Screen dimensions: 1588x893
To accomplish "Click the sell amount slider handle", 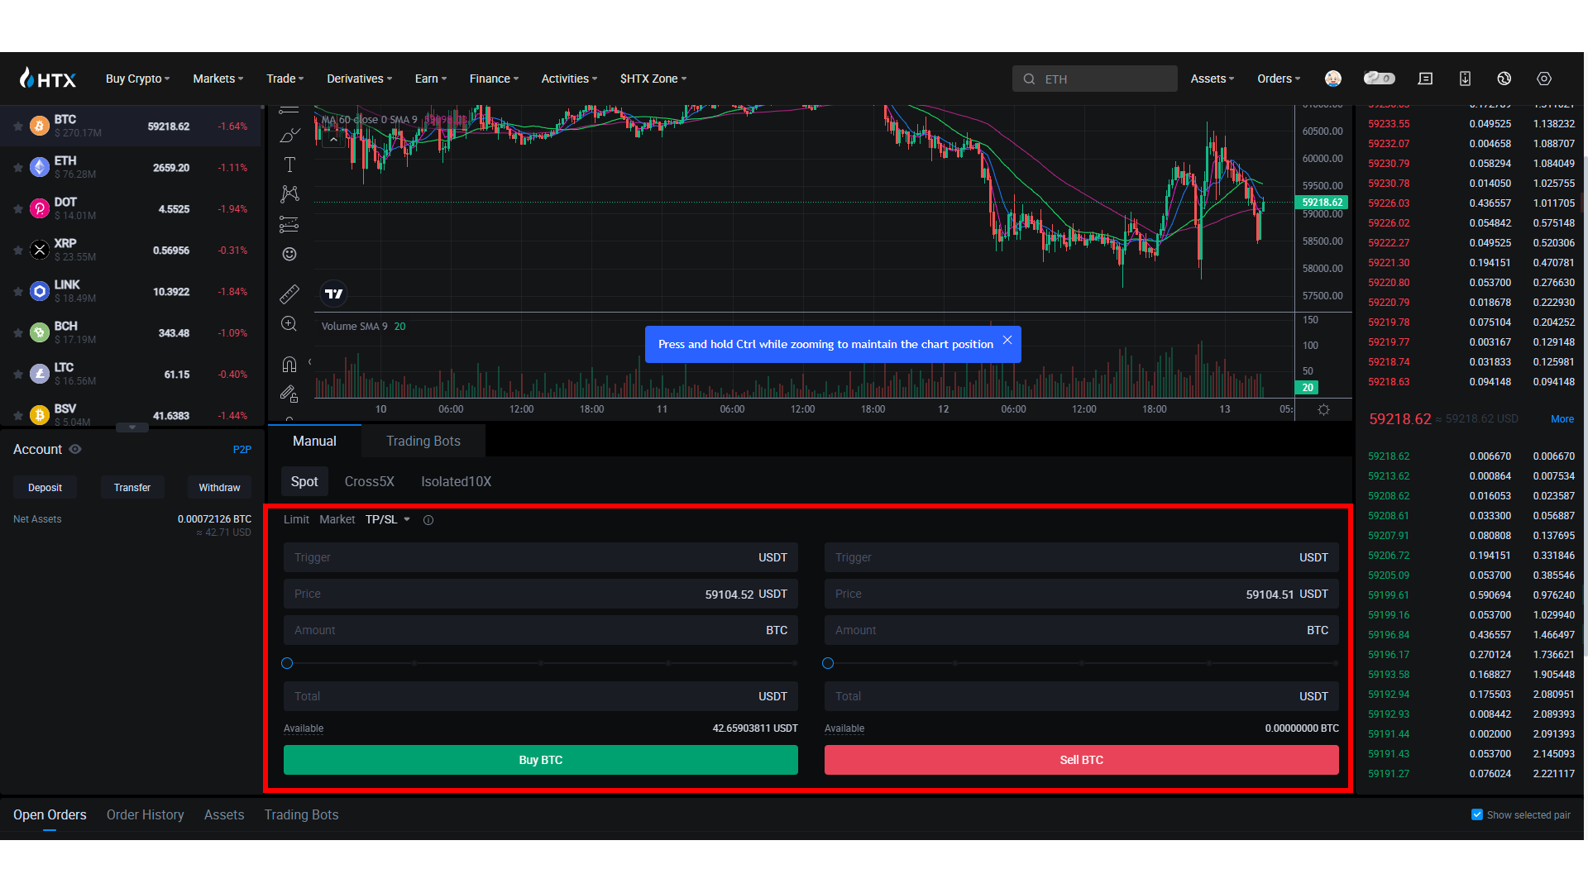I will (x=828, y=663).
